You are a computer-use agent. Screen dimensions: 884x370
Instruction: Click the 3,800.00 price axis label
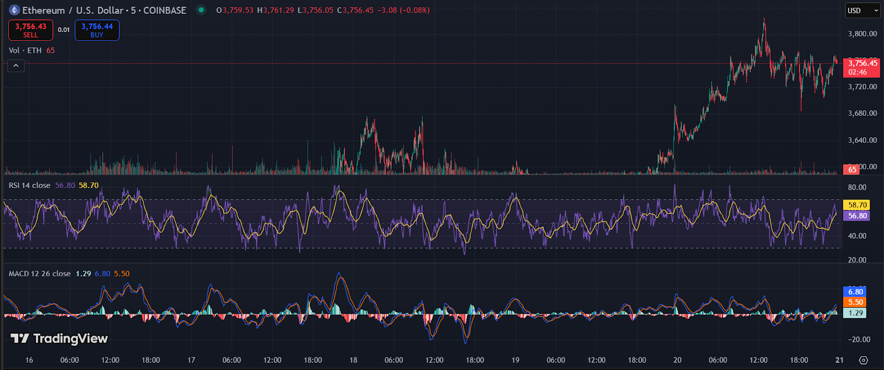(x=862, y=34)
